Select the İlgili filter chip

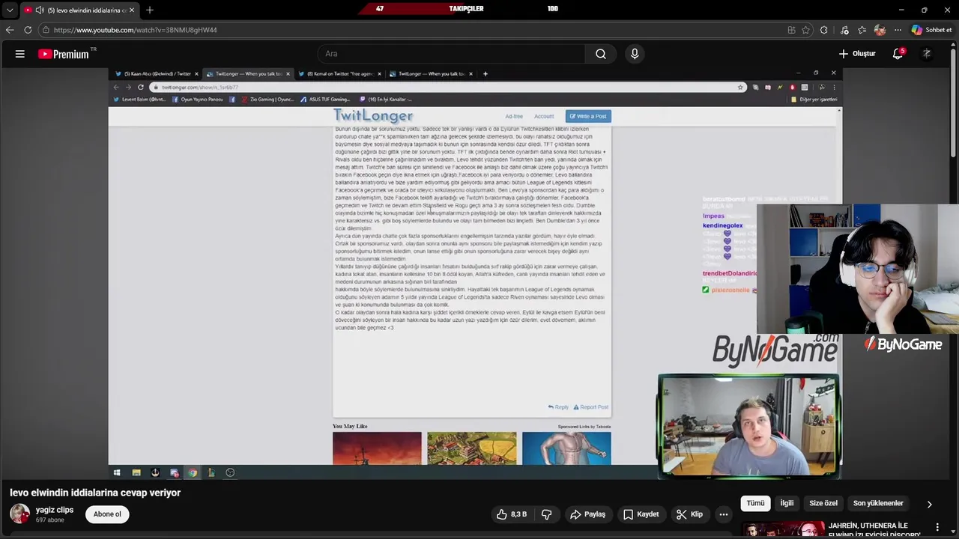coord(787,503)
